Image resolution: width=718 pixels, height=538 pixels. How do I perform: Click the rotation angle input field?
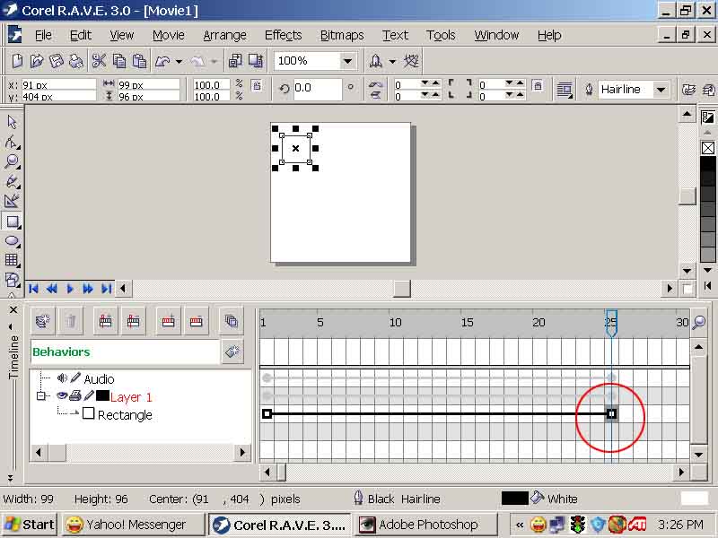[317, 88]
